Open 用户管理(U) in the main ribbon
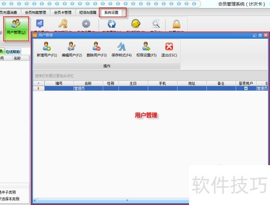The height and width of the screenshot is (205, 270). pos(16,29)
